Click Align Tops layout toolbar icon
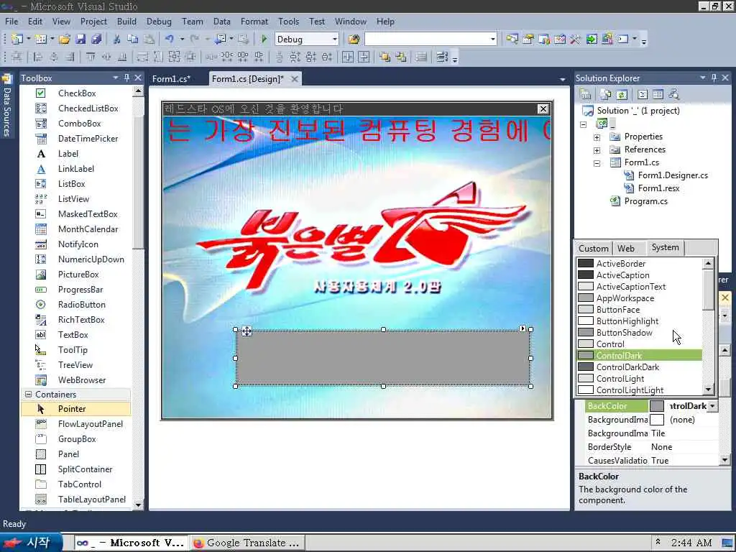This screenshot has height=552, width=736. 91,57
